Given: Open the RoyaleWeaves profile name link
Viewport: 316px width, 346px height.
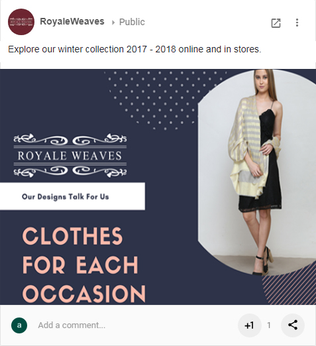Looking at the screenshot, I should pyautogui.click(x=72, y=22).
